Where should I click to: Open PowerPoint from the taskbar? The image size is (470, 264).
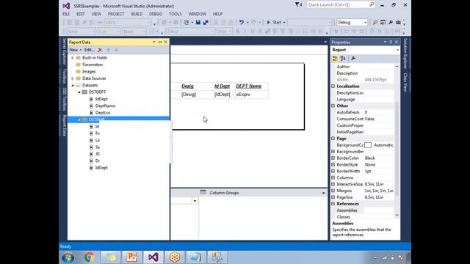pos(132,257)
